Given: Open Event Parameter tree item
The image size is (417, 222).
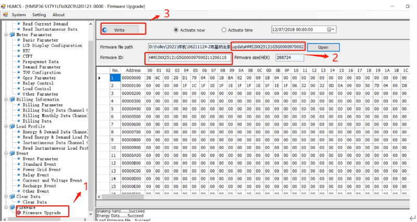Looking at the screenshot, I should (x=40, y=159).
